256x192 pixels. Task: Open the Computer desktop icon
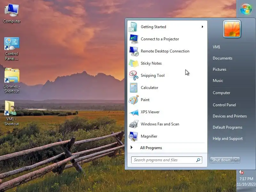click(x=12, y=14)
